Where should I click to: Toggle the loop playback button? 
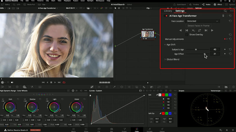click(x=64, y=82)
